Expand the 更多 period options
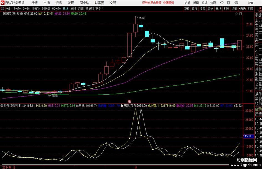 point(99,9)
